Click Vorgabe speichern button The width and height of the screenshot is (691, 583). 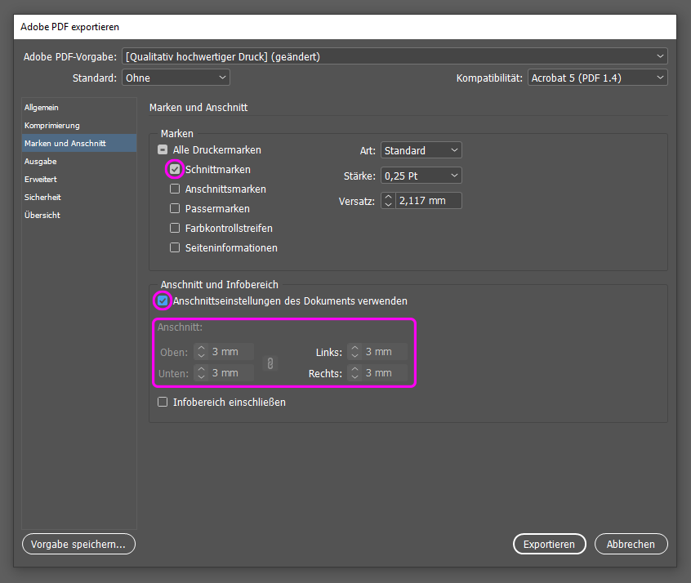pos(78,544)
